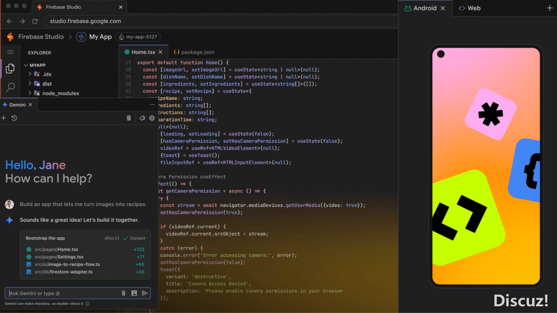This screenshot has height=313, width=557.
Task: Open src/pages/Settings.tsx from the change list
Action: (x=59, y=257)
